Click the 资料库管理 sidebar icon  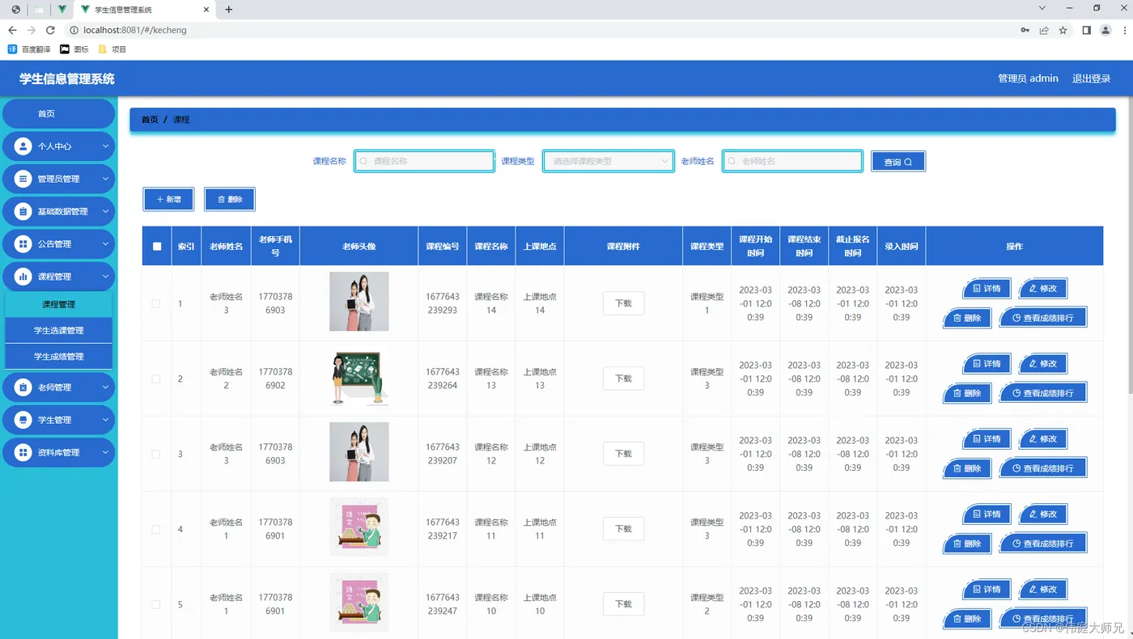click(23, 453)
